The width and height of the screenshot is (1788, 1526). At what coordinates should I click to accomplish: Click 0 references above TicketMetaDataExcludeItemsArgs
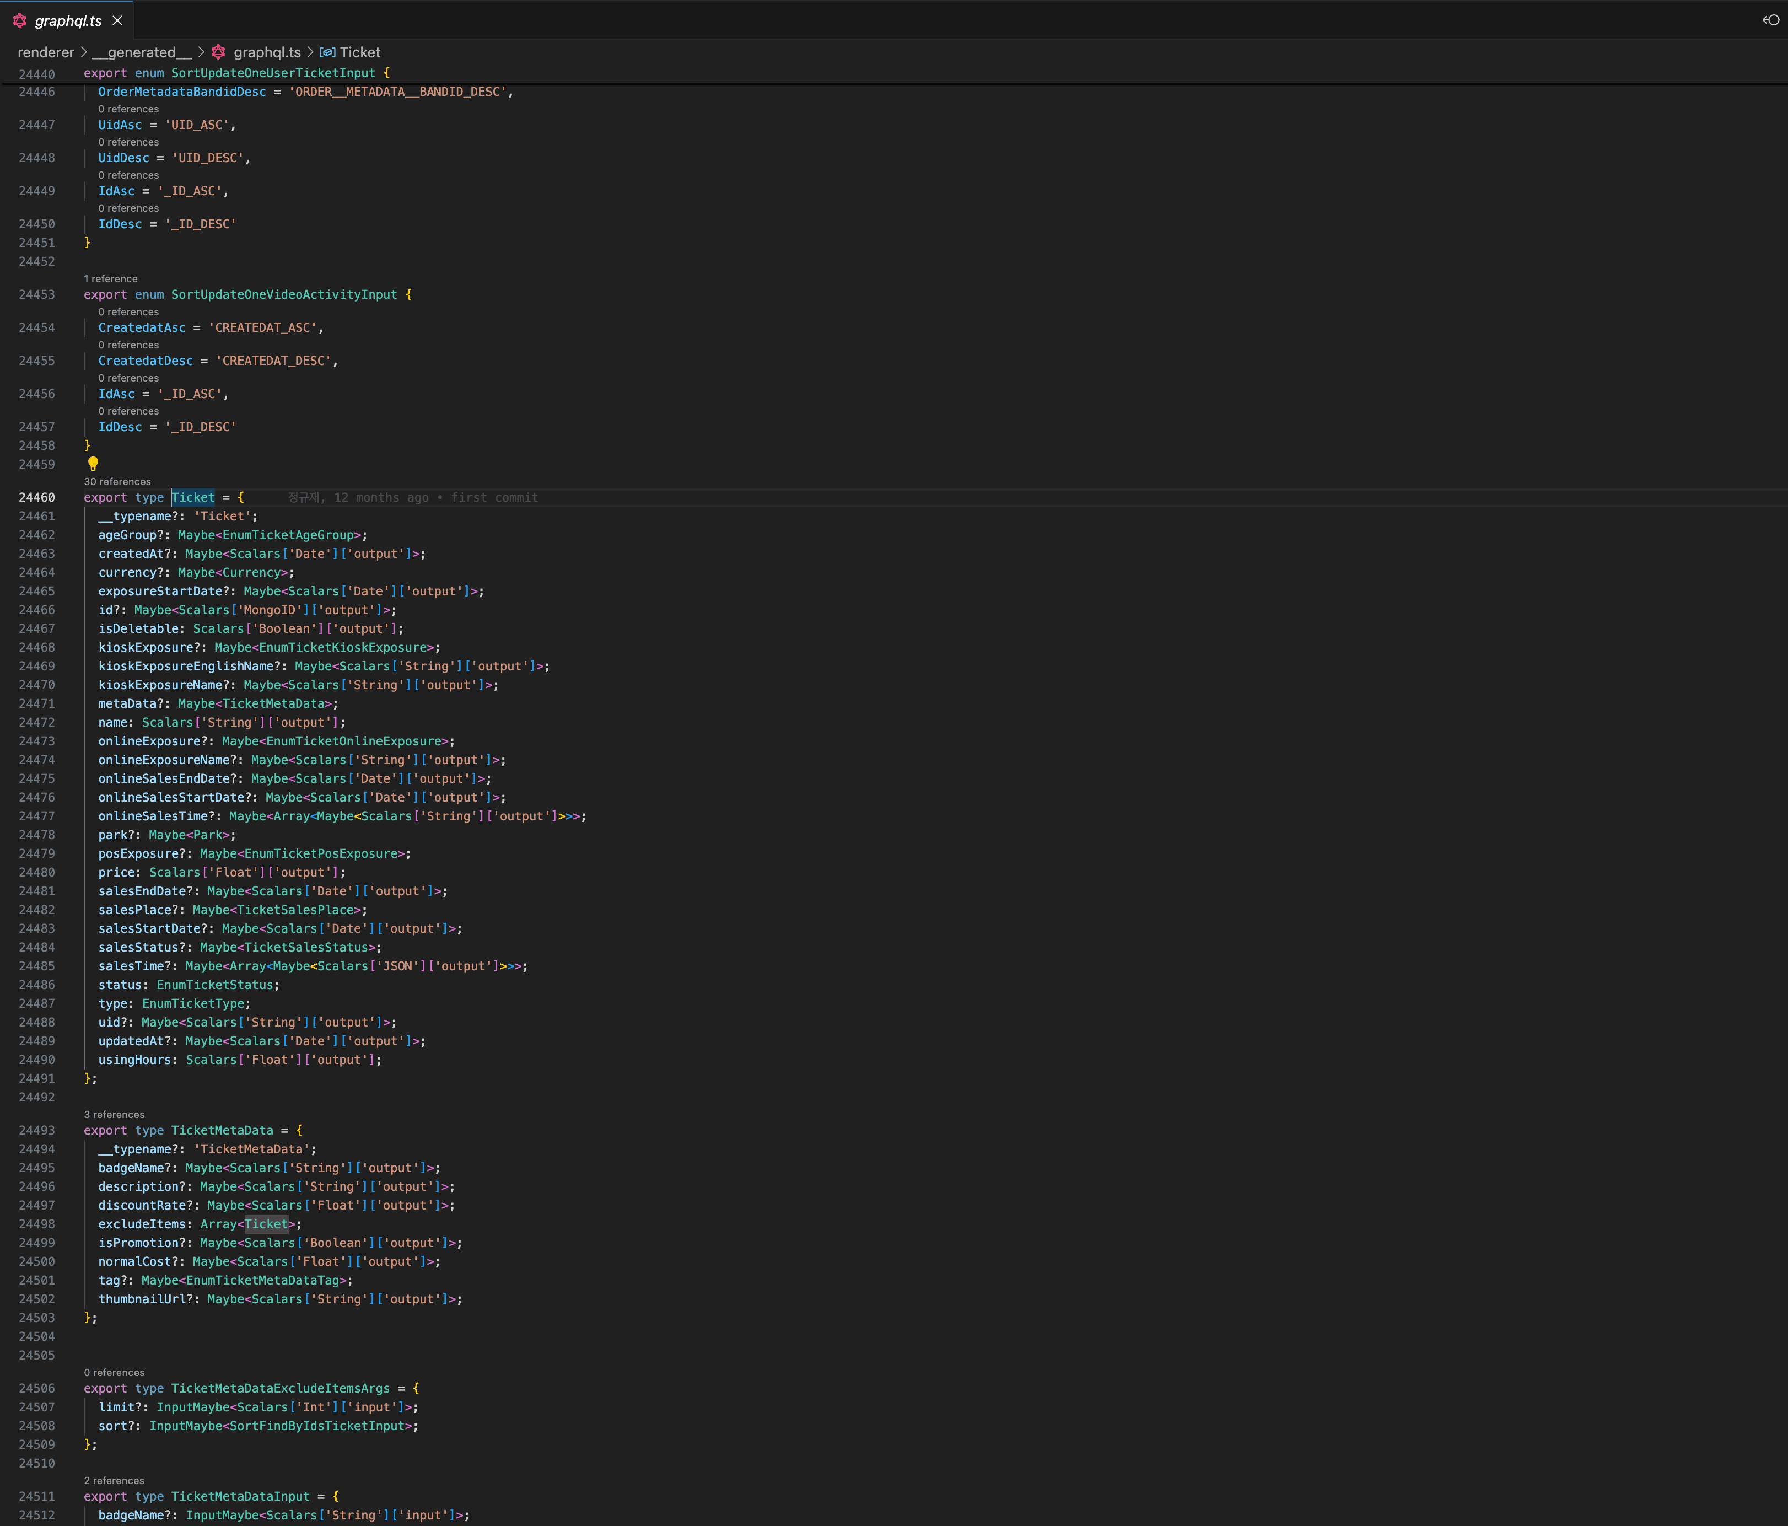(114, 1372)
